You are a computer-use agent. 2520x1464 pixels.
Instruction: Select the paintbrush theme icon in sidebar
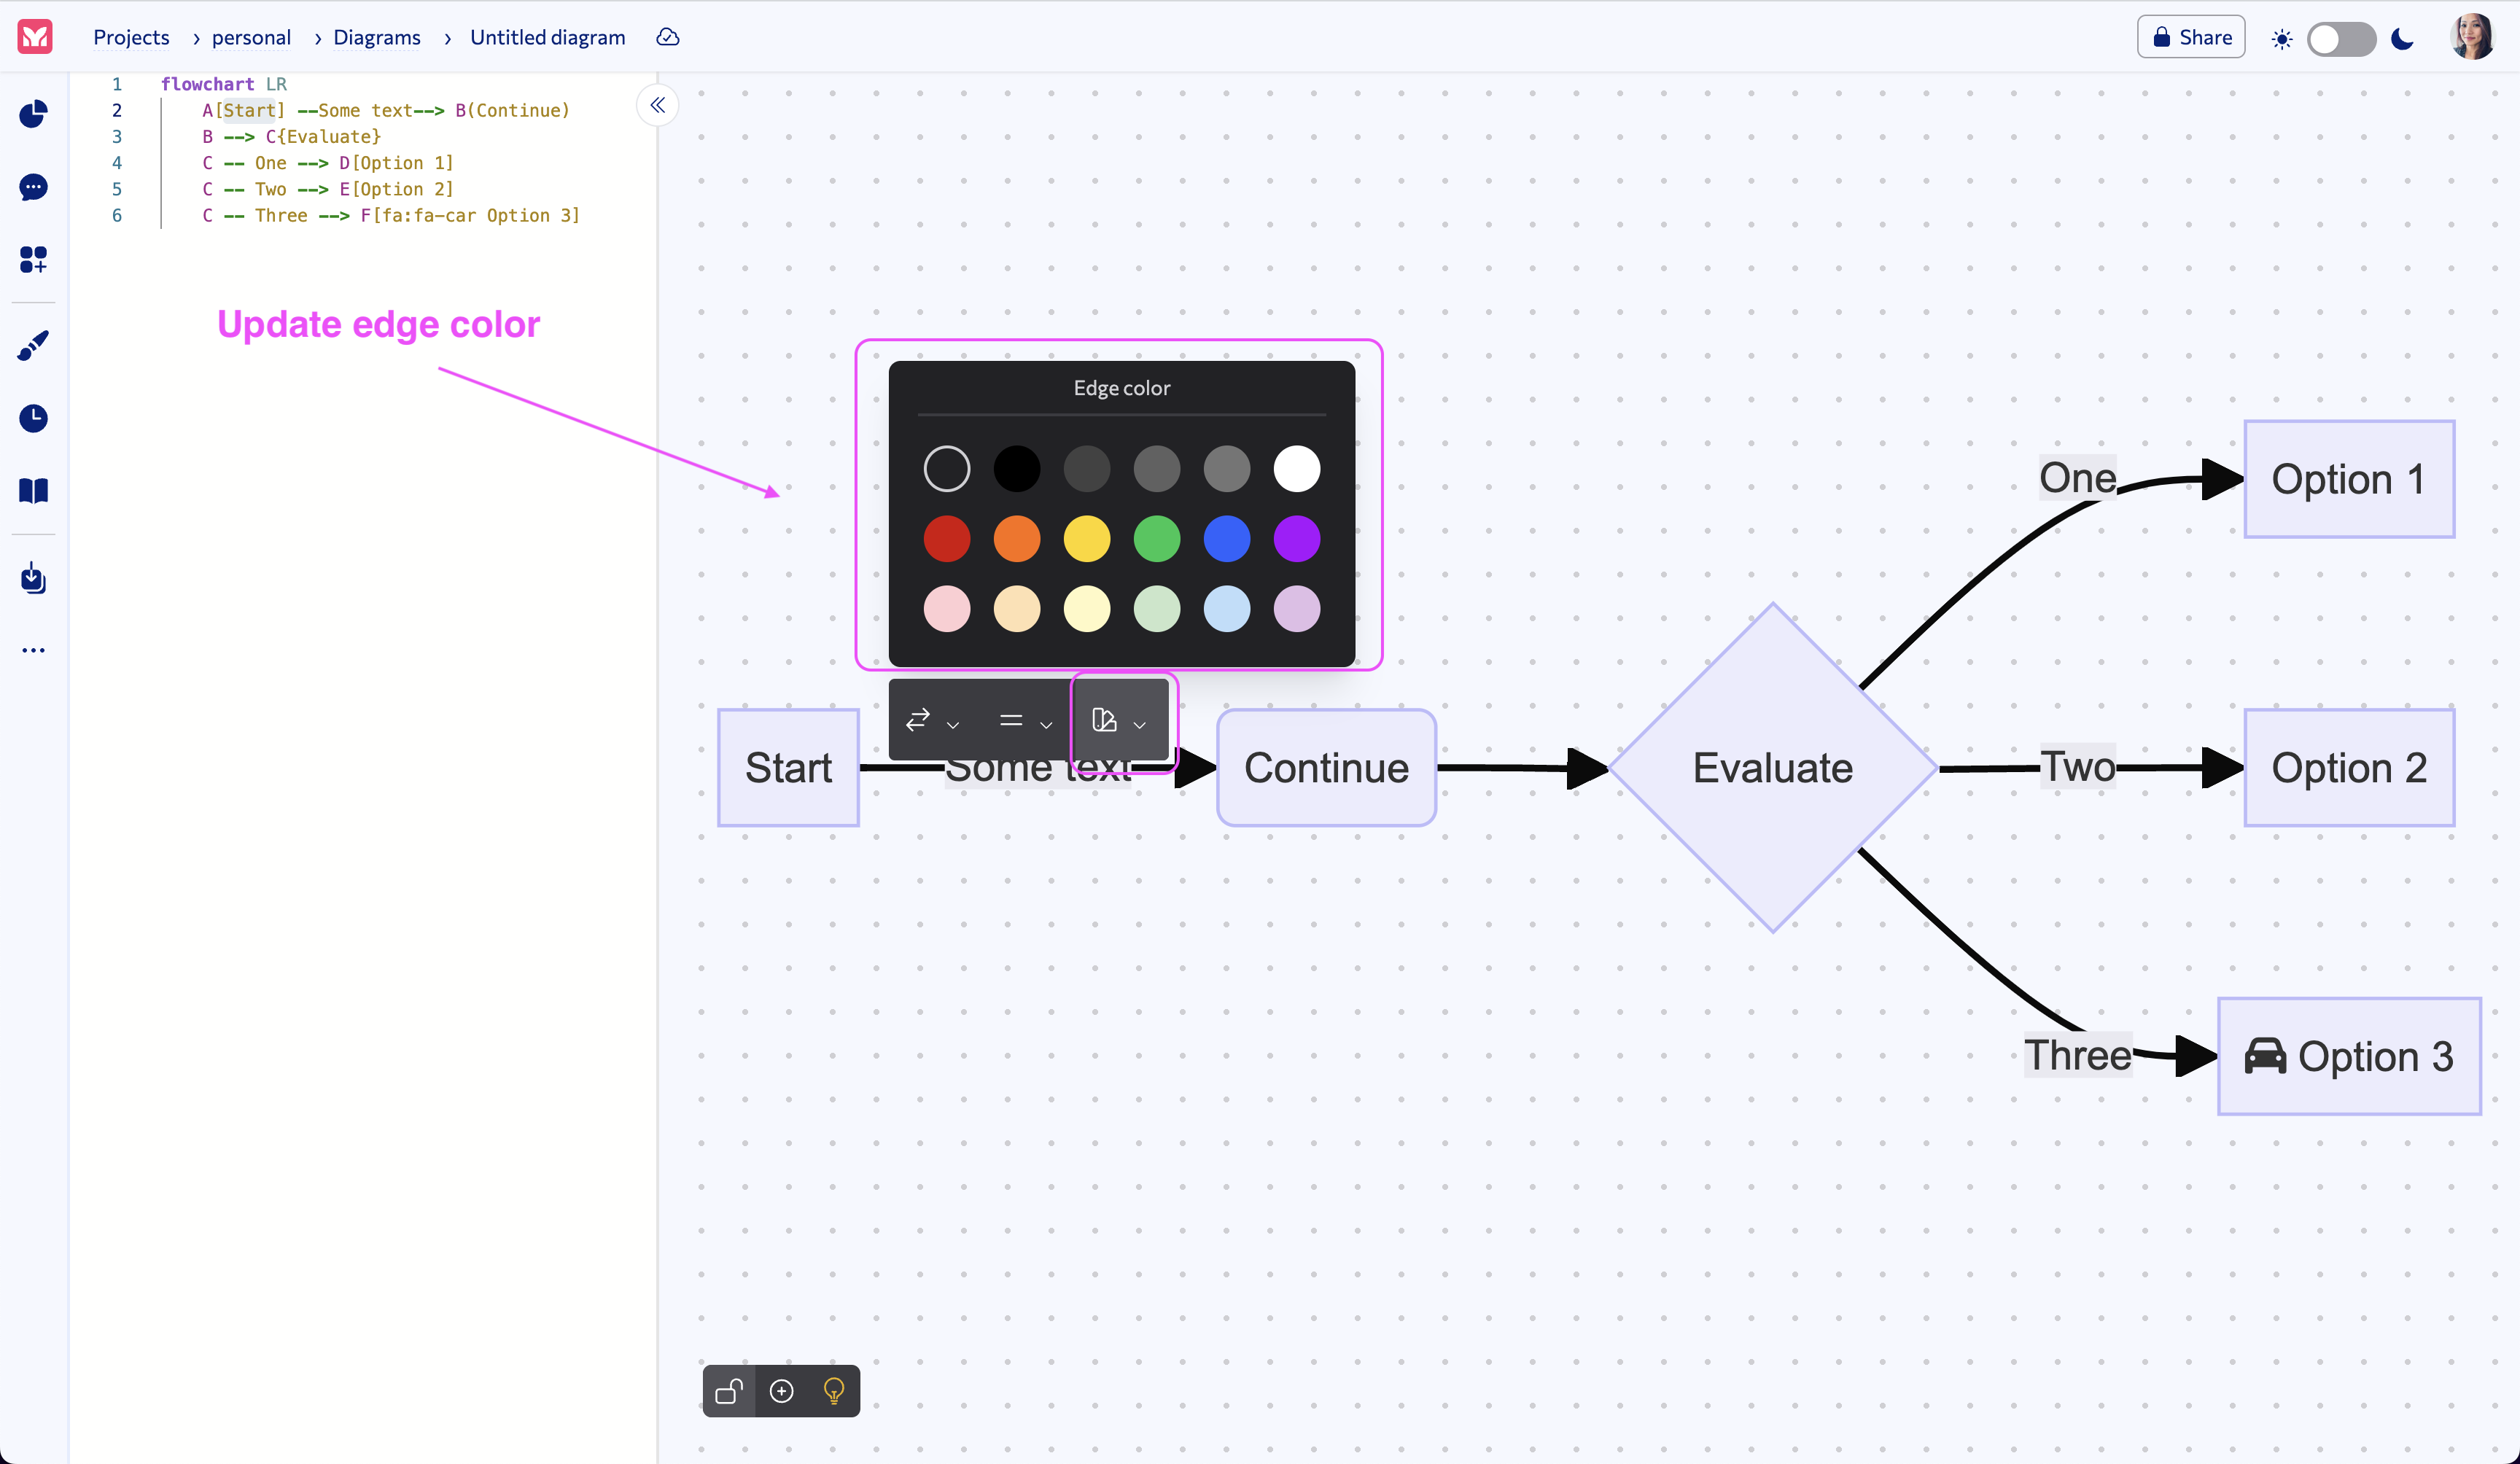pyautogui.click(x=33, y=344)
